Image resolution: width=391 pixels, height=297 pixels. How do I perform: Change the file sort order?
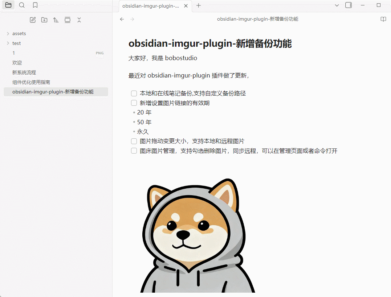(x=56, y=20)
